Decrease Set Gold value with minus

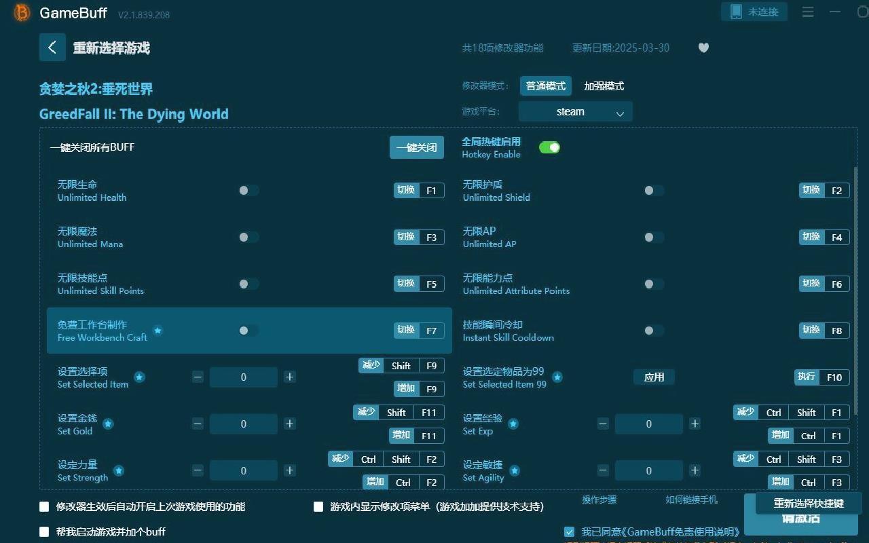(x=198, y=424)
